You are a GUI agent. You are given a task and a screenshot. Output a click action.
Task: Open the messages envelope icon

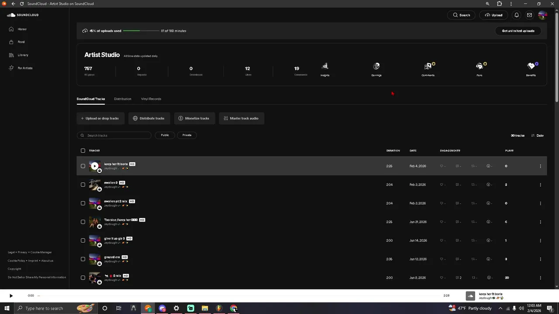pos(529,15)
